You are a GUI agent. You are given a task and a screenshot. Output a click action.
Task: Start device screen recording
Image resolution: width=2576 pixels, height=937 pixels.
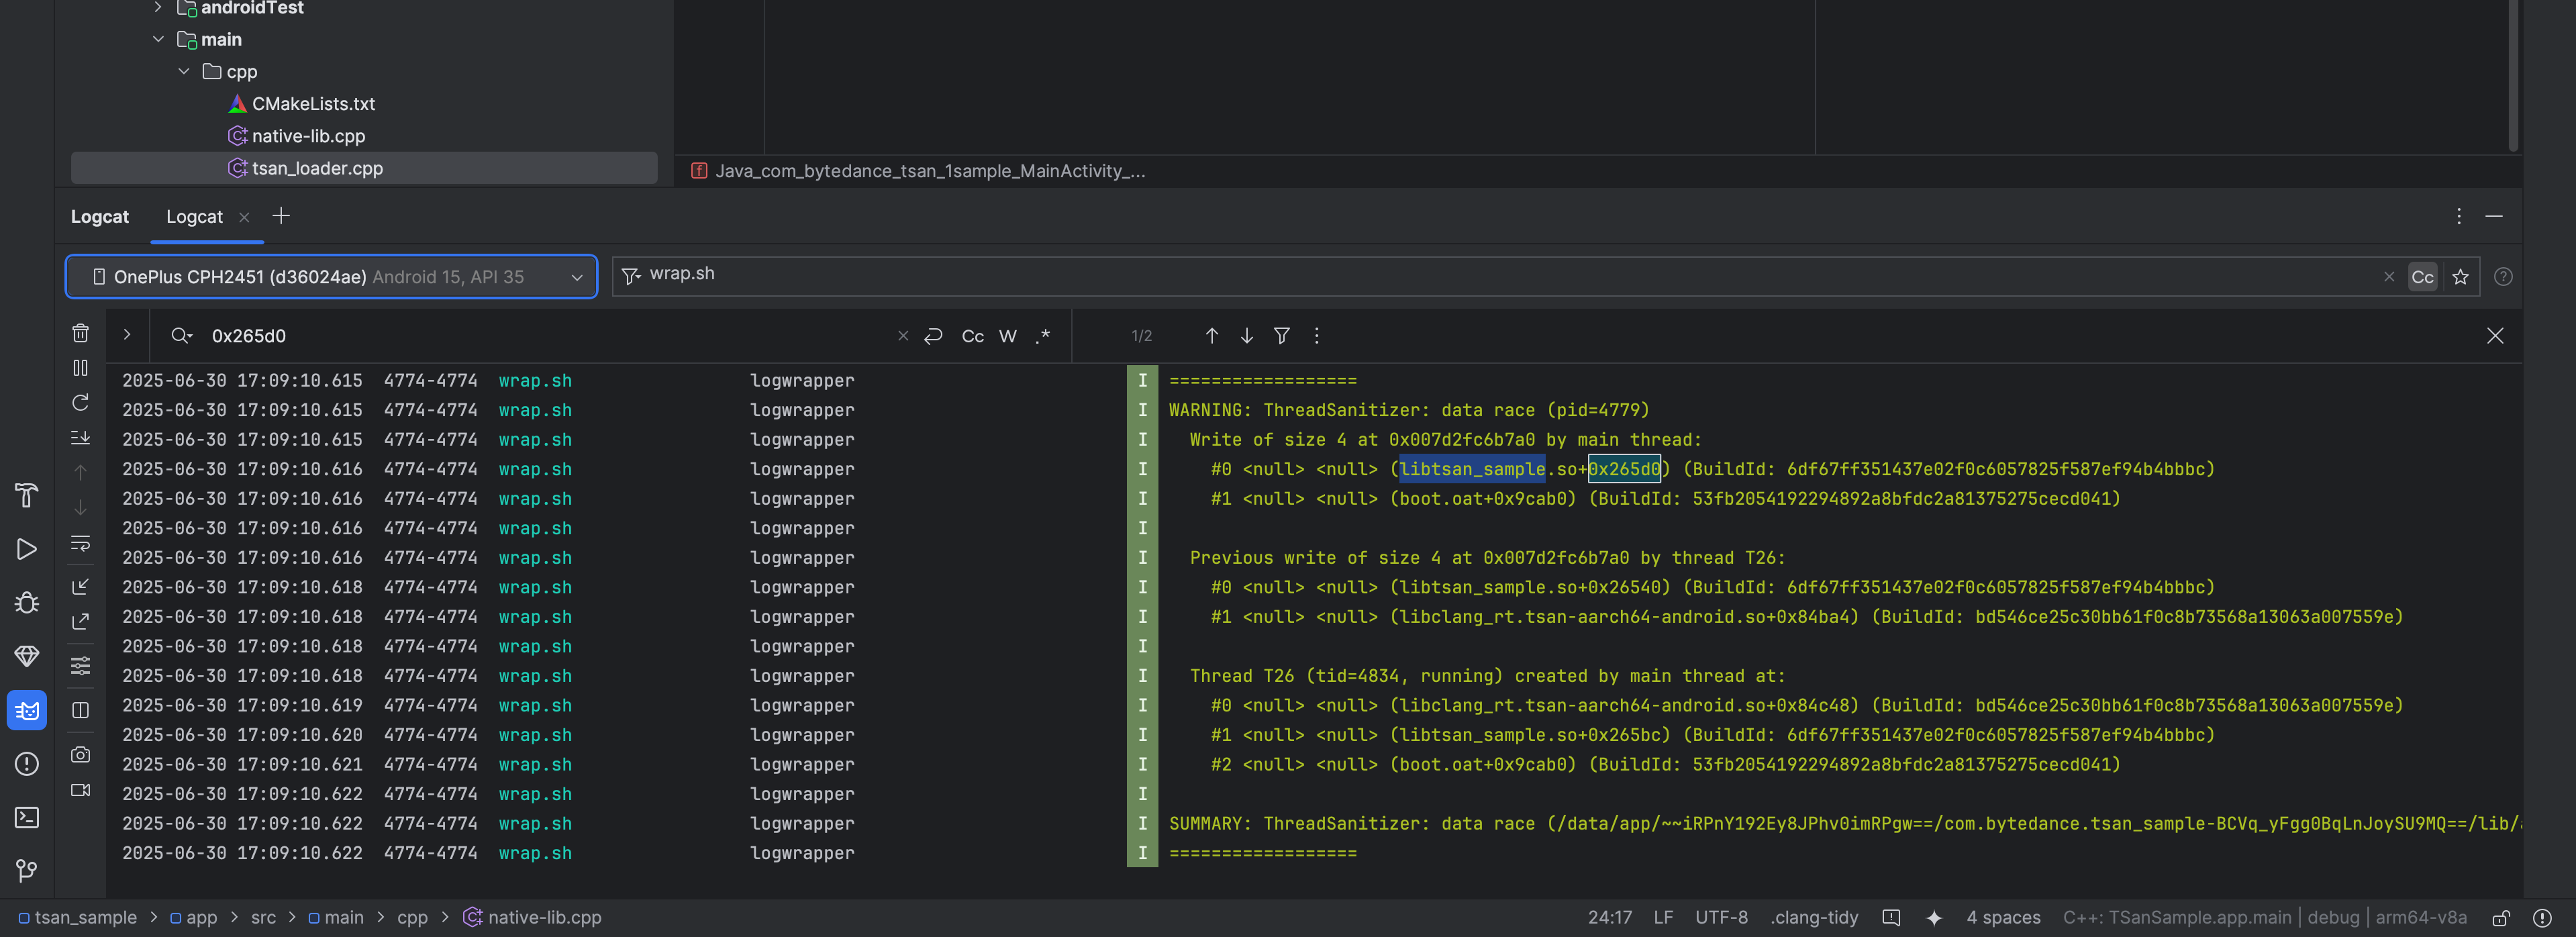tap(81, 790)
